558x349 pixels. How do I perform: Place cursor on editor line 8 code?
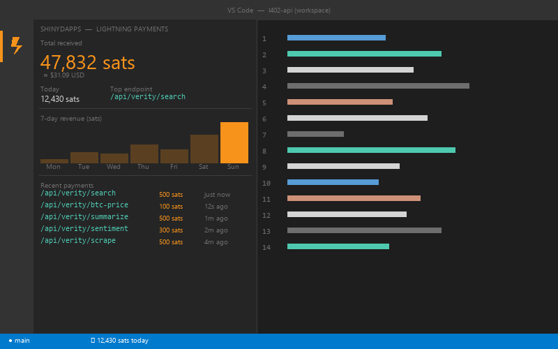click(x=371, y=150)
